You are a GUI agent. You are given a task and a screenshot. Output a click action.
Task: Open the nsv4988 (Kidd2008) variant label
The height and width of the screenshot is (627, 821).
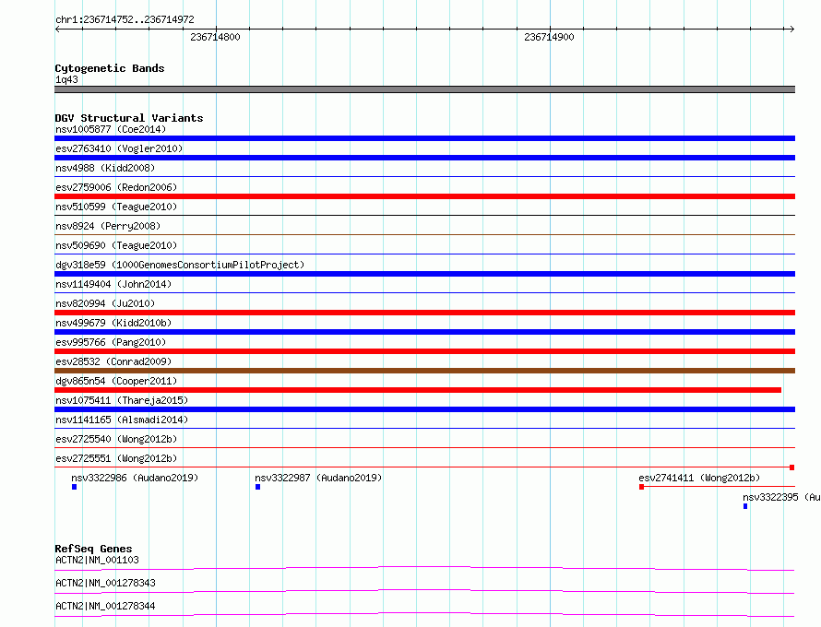(105, 168)
